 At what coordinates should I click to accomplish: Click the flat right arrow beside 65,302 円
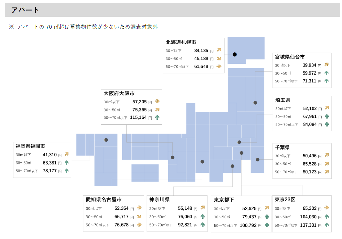[326, 208]
